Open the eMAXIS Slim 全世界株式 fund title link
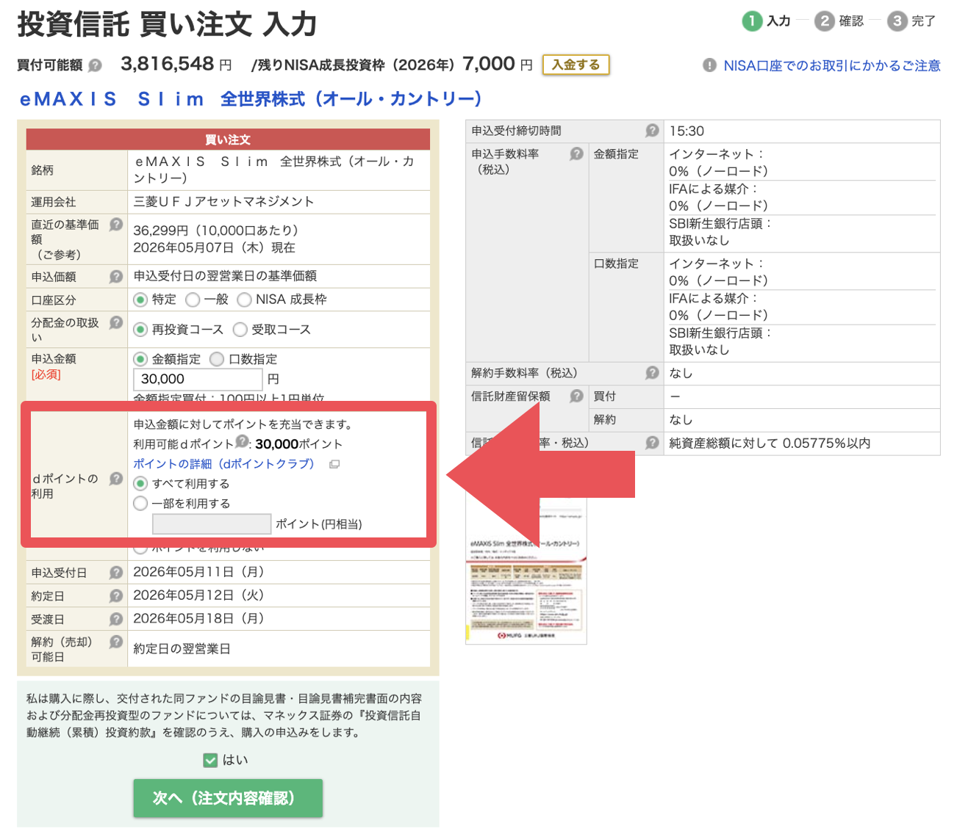This screenshot has height=837, width=957. pos(251,99)
